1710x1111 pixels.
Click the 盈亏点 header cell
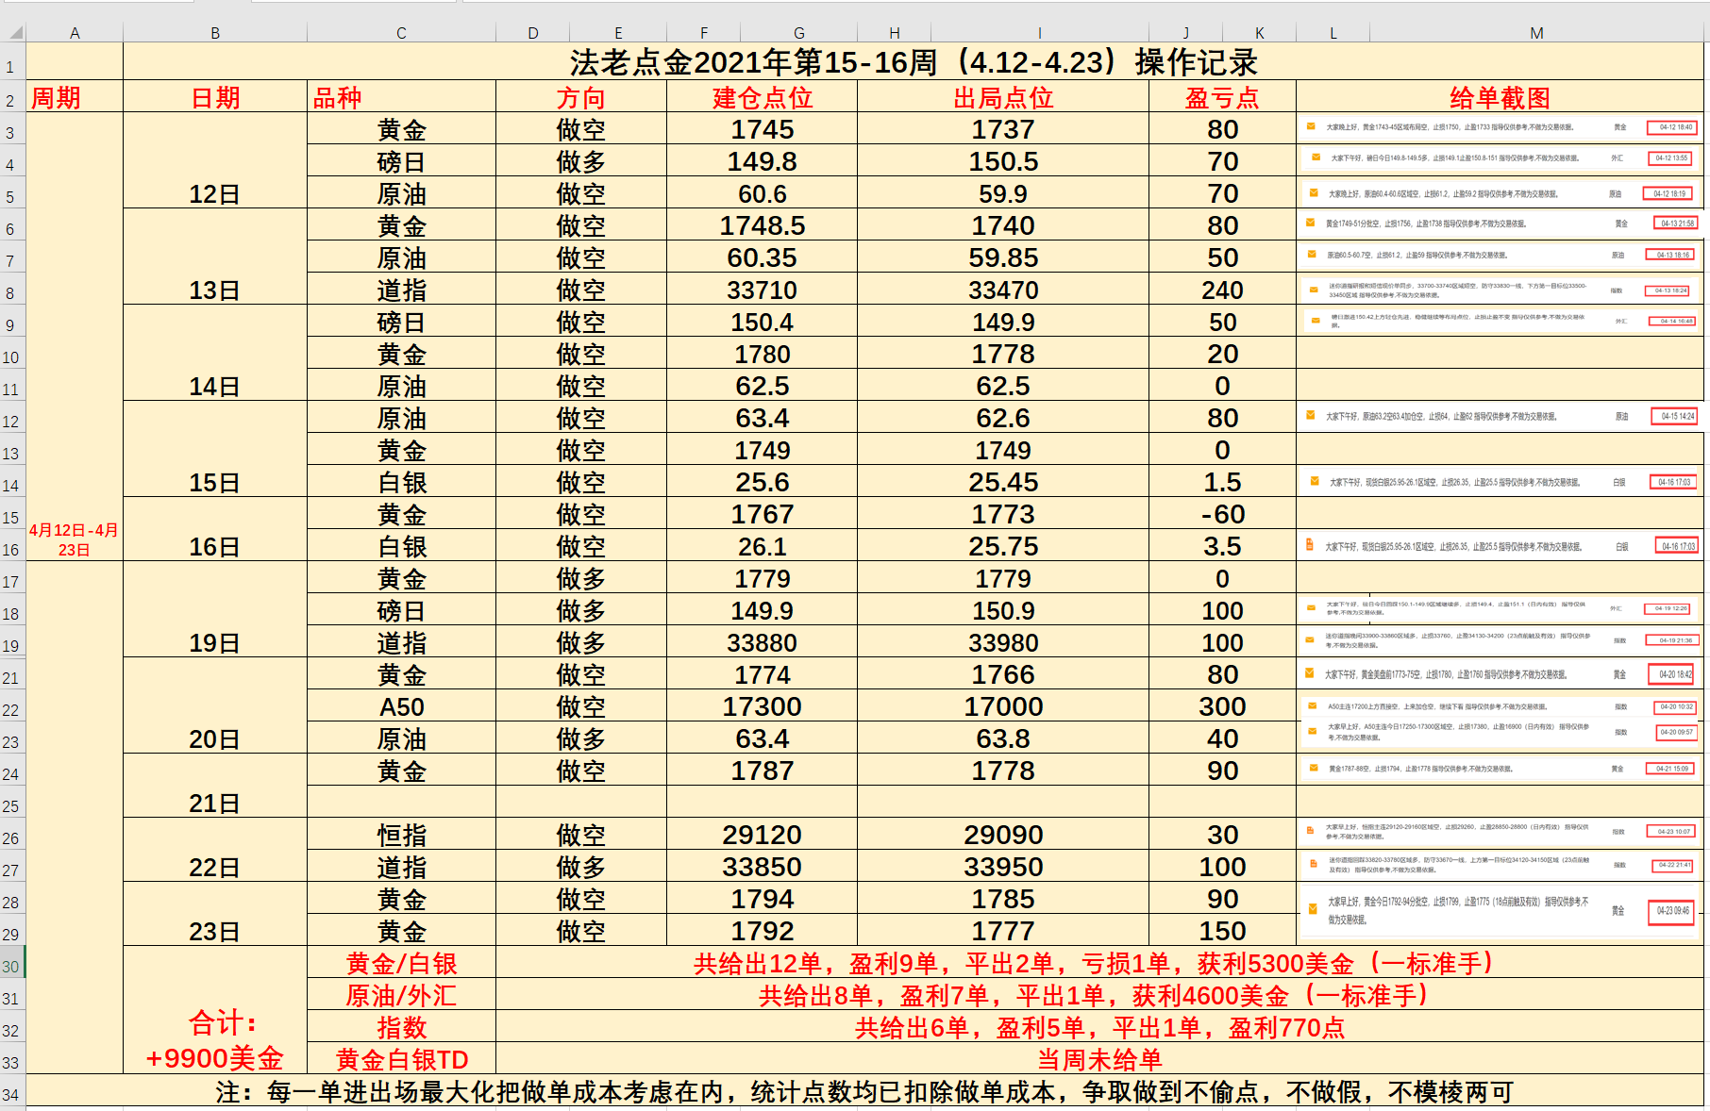(1222, 97)
